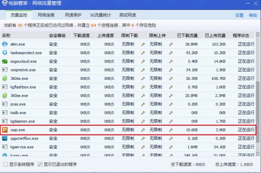
Task: Click the scrollbar up arrow
Action: (258, 35)
